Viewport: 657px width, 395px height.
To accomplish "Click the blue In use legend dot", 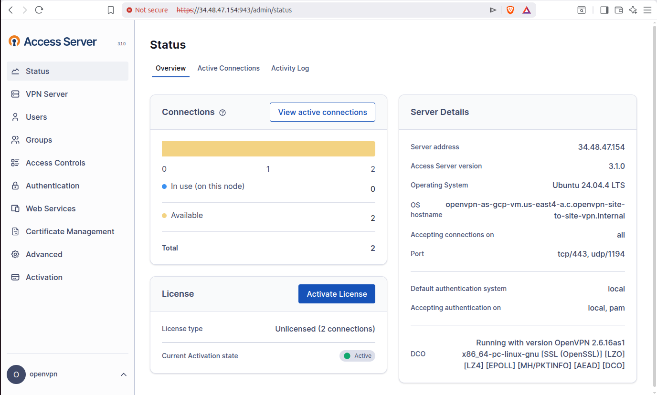I will tap(164, 187).
